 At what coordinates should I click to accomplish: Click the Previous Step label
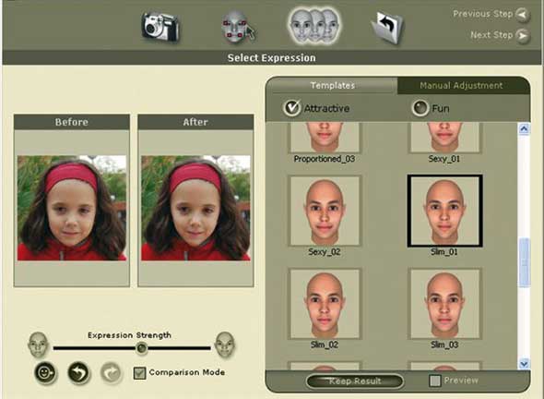482,14
